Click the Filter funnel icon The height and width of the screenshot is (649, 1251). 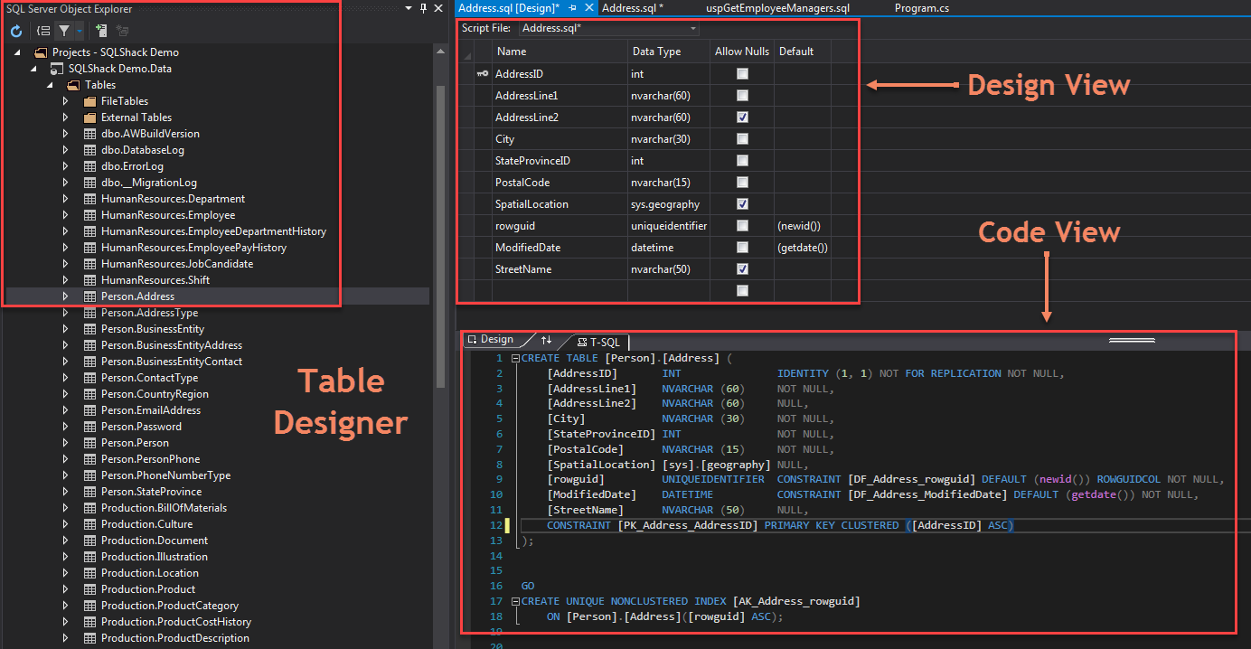coord(64,31)
